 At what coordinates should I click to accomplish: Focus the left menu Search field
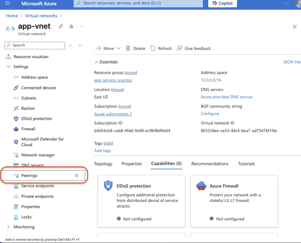35,46
